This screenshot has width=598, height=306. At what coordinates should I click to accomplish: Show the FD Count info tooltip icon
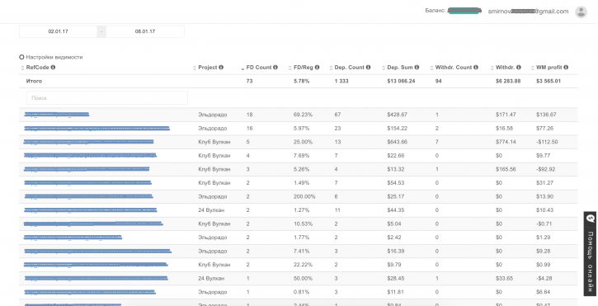275,67
